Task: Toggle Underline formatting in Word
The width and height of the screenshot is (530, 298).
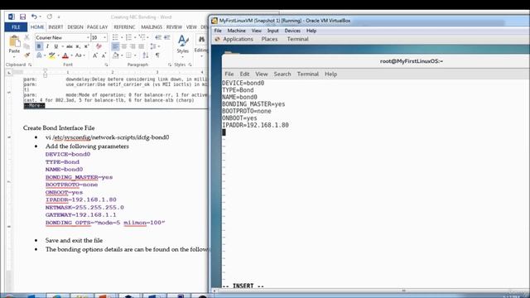Action: pyautogui.click(x=56, y=46)
